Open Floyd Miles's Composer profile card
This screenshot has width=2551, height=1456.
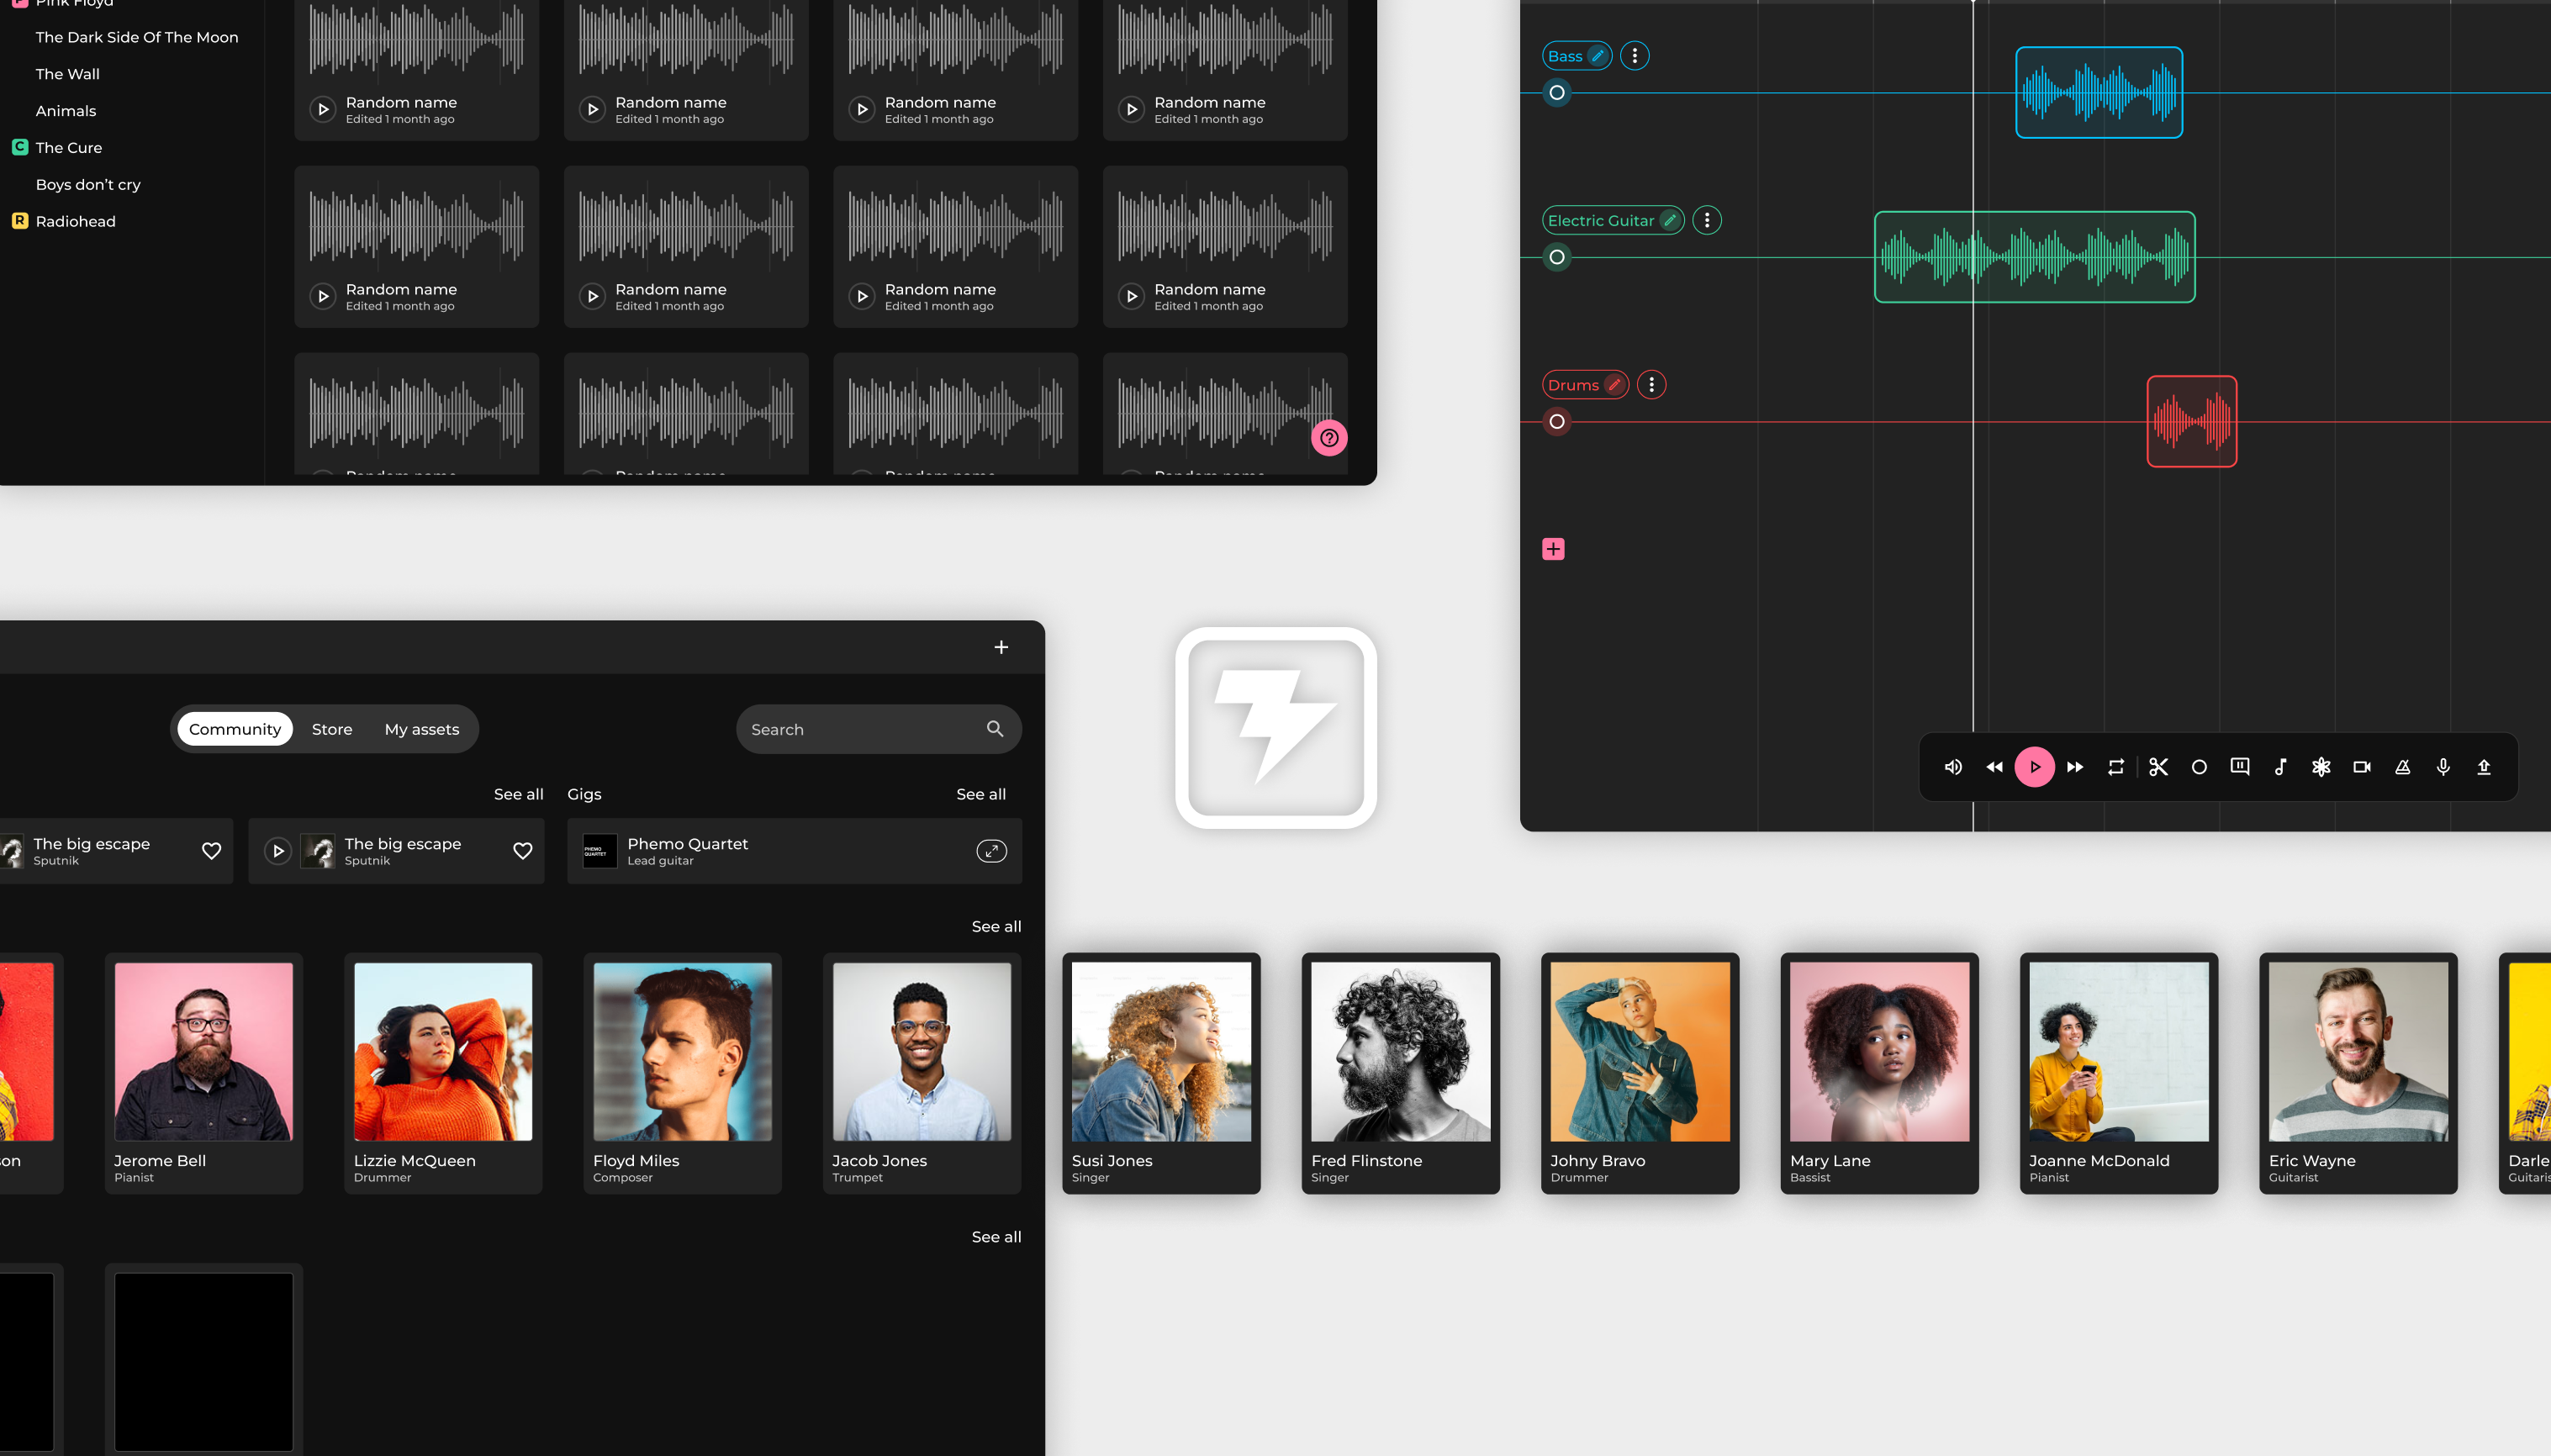[683, 1073]
